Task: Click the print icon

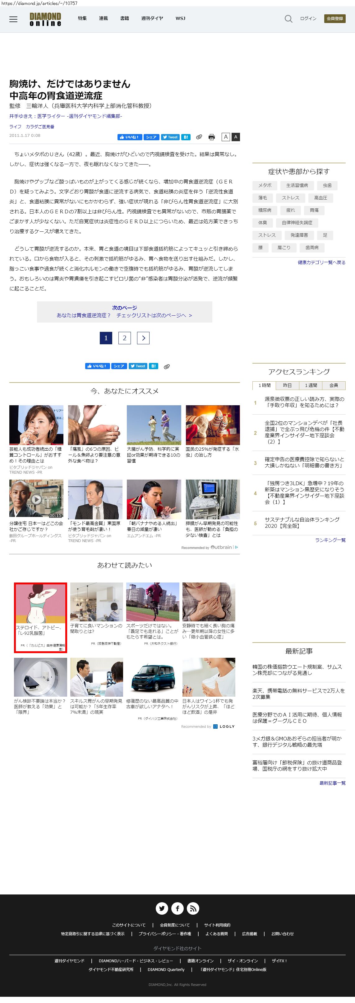Action: 211,137
